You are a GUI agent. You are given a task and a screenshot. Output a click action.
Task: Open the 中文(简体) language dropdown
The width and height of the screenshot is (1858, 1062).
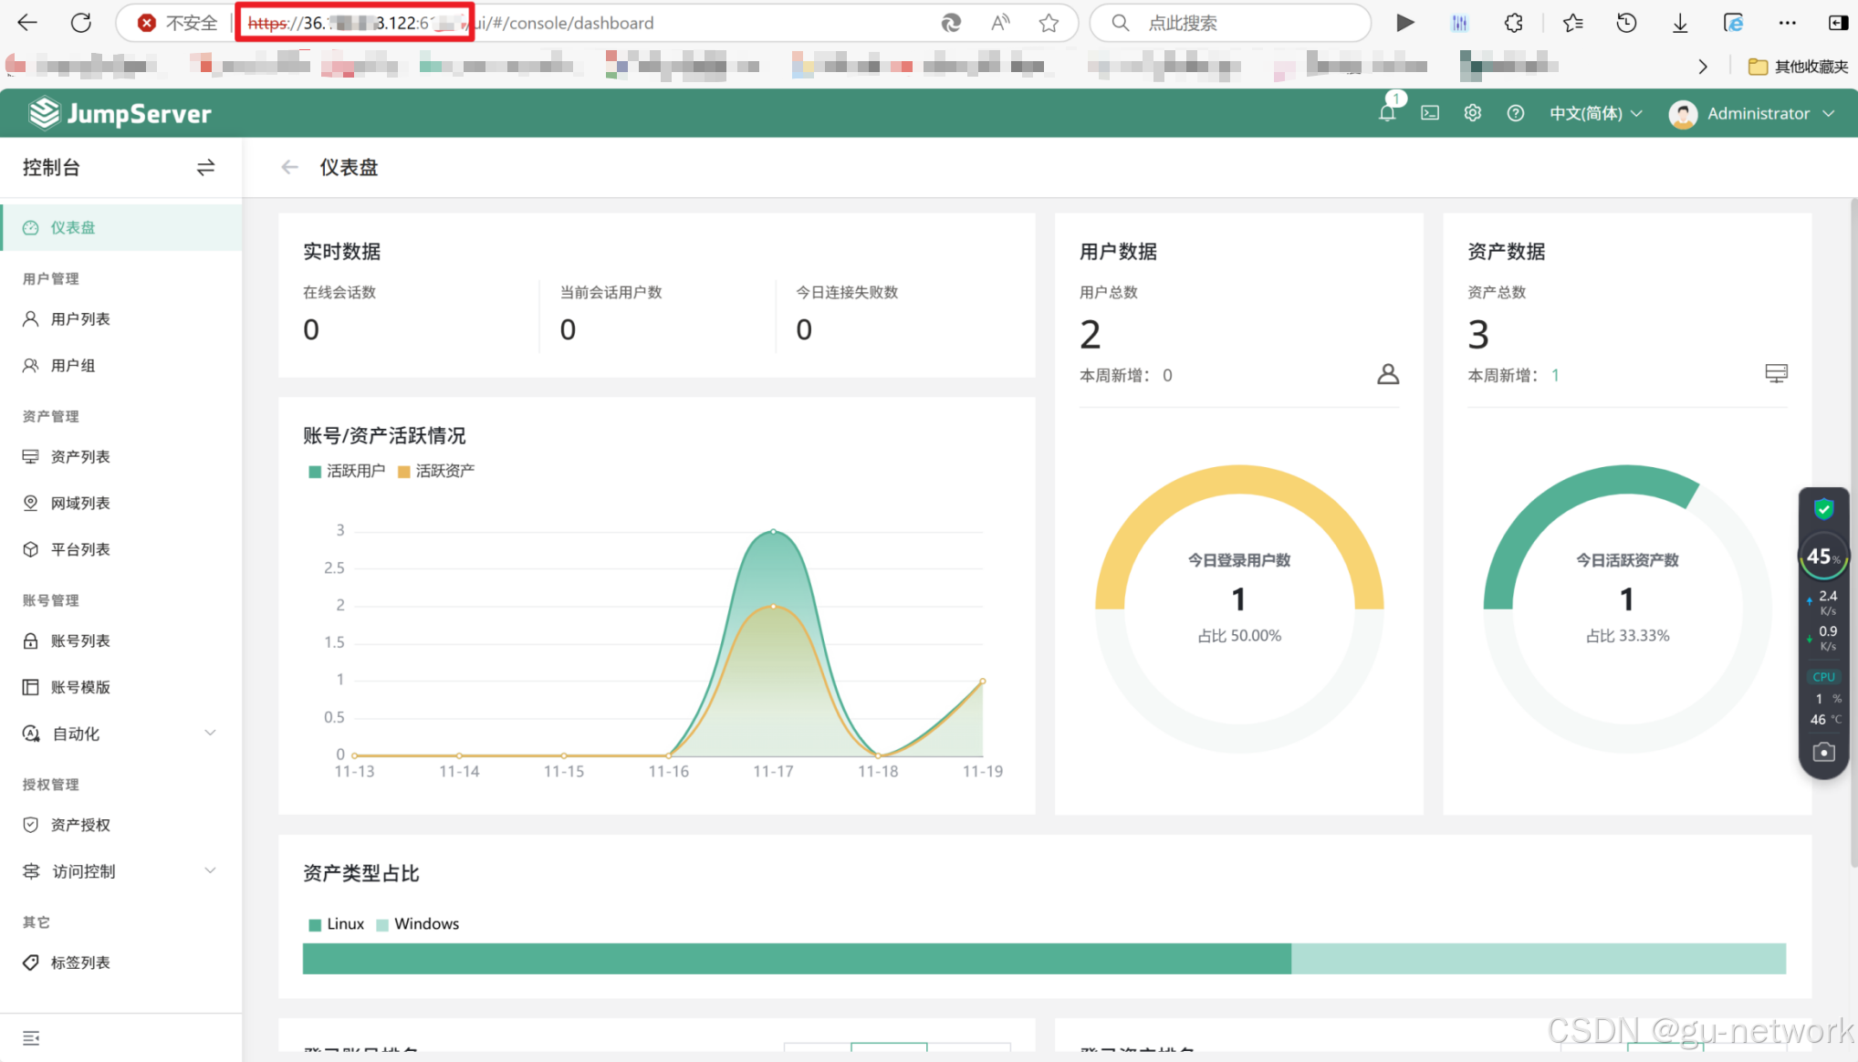coord(1595,113)
